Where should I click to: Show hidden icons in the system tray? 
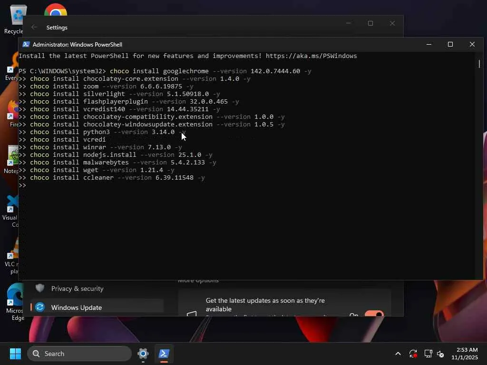398,354
